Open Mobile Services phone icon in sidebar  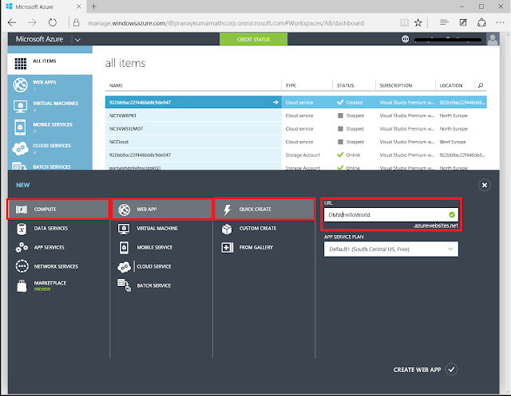pos(20,127)
